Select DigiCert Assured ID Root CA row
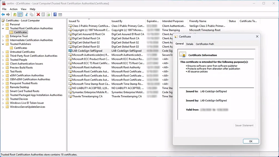This screenshot has height=157, width=279. (x=120, y=34)
